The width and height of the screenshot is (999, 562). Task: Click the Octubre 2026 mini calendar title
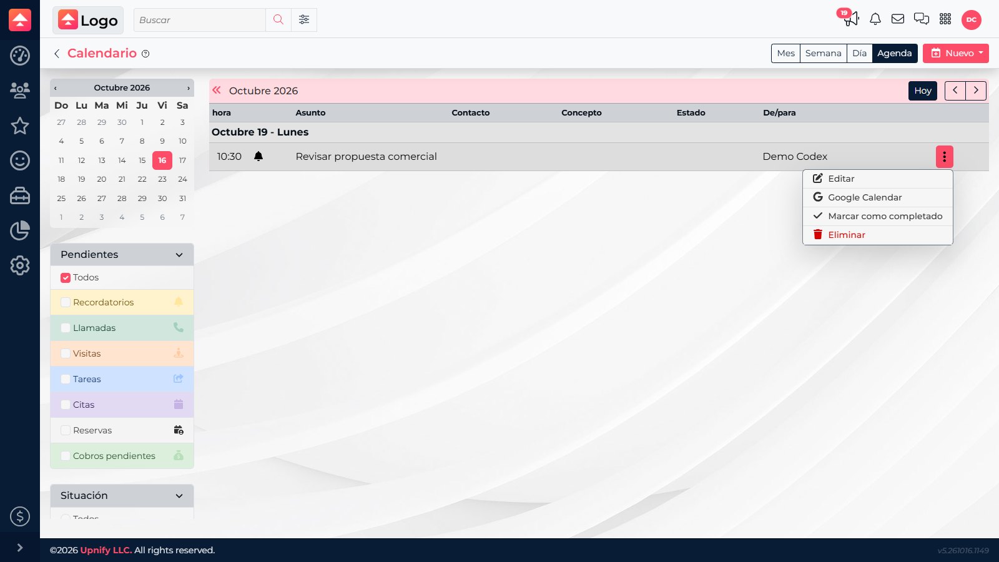pos(122,88)
